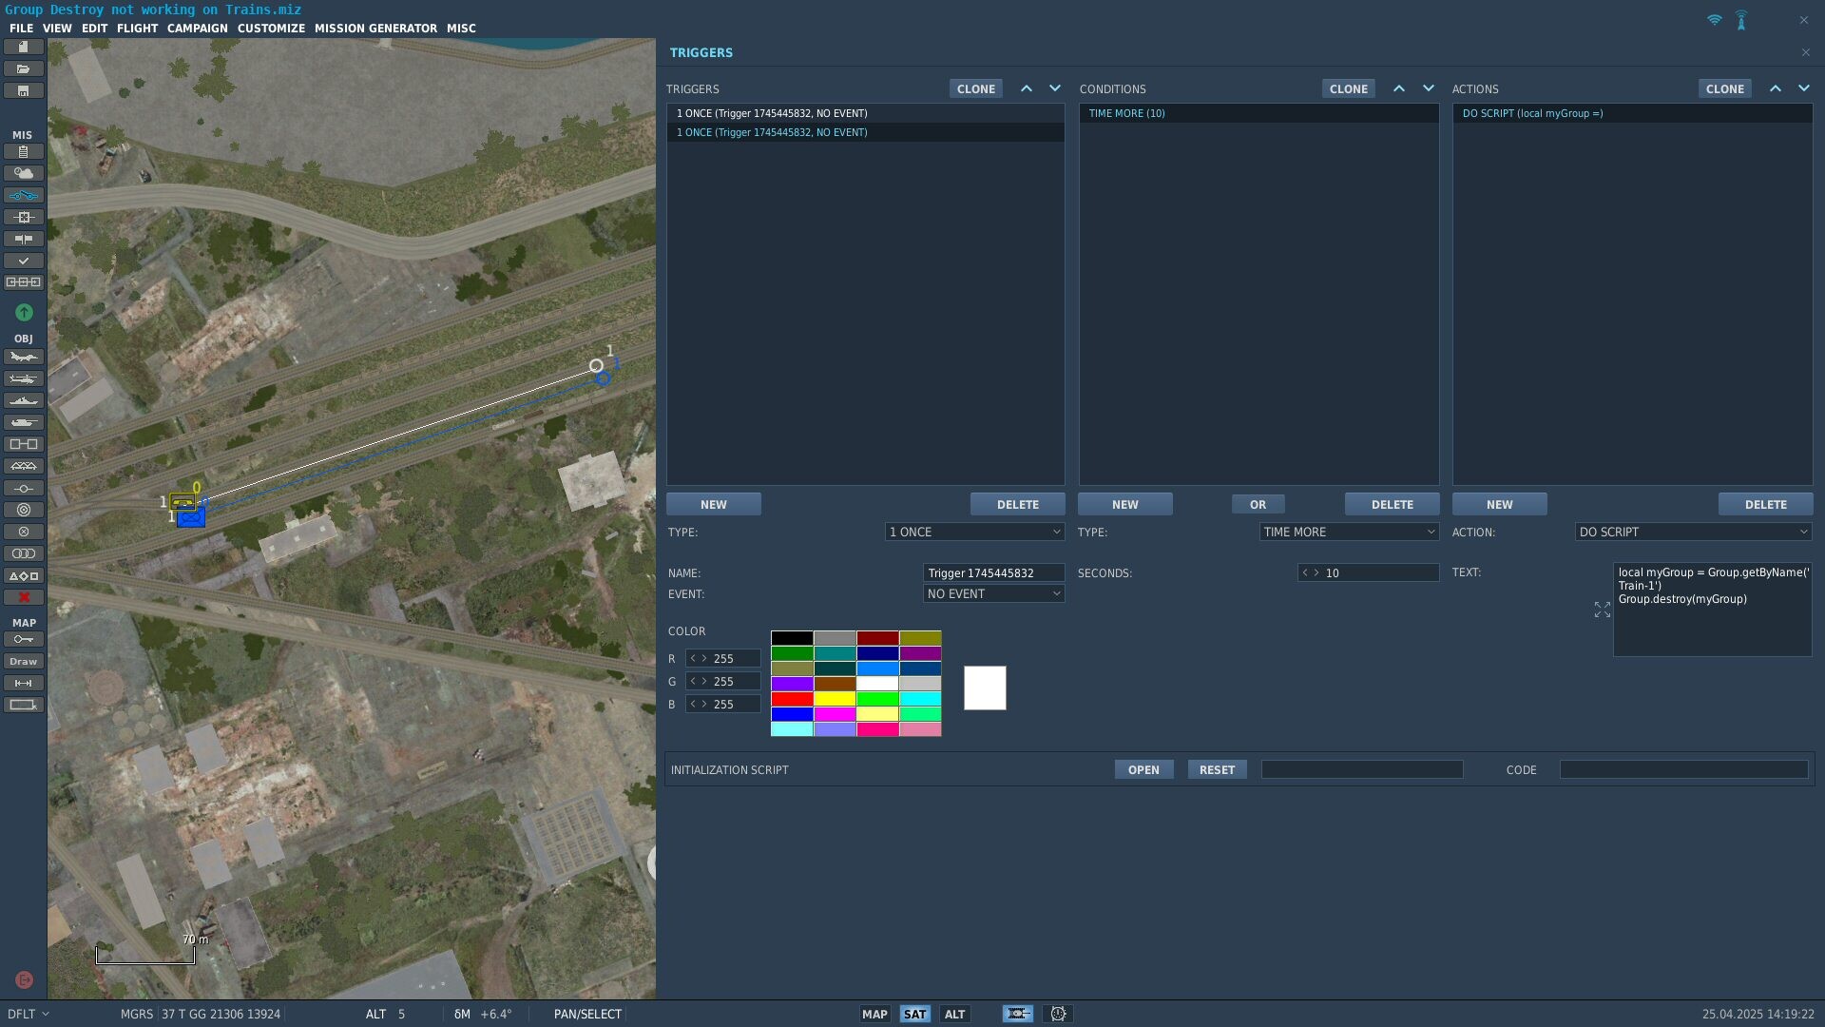Switch to MAP view mode

pos(874,1014)
